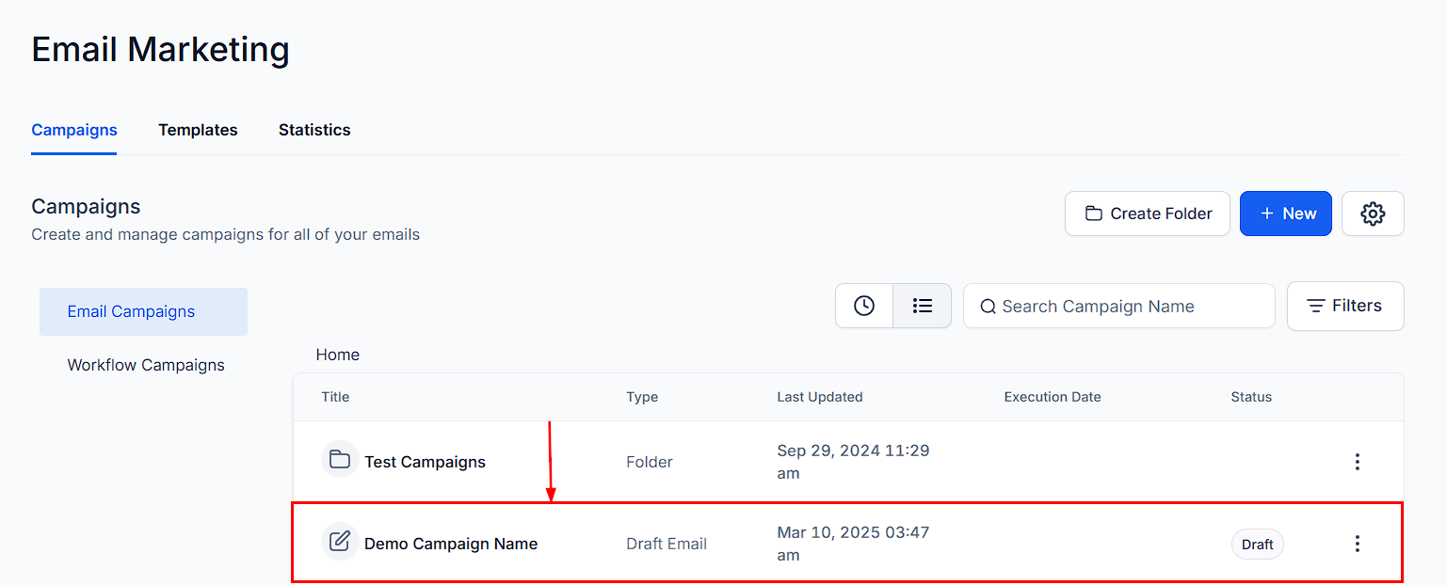
Task: Open three-dot menu for Demo Campaign Name
Action: pyautogui.click(x=1357, y=543)
